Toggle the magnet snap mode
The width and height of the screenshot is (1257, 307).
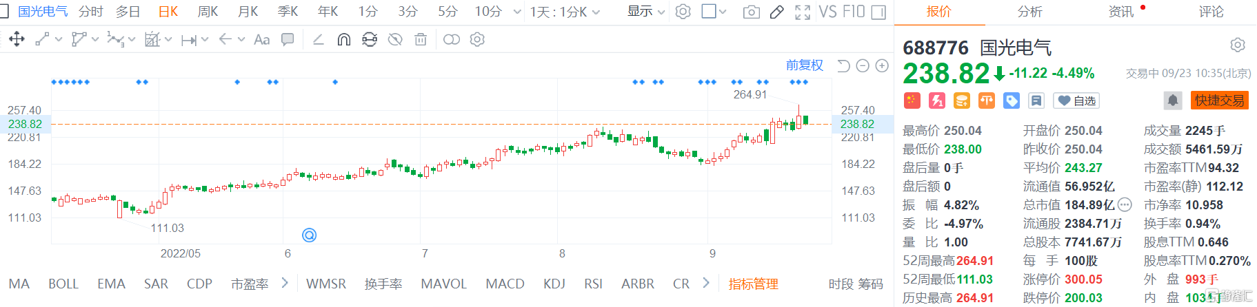(343, 39)
